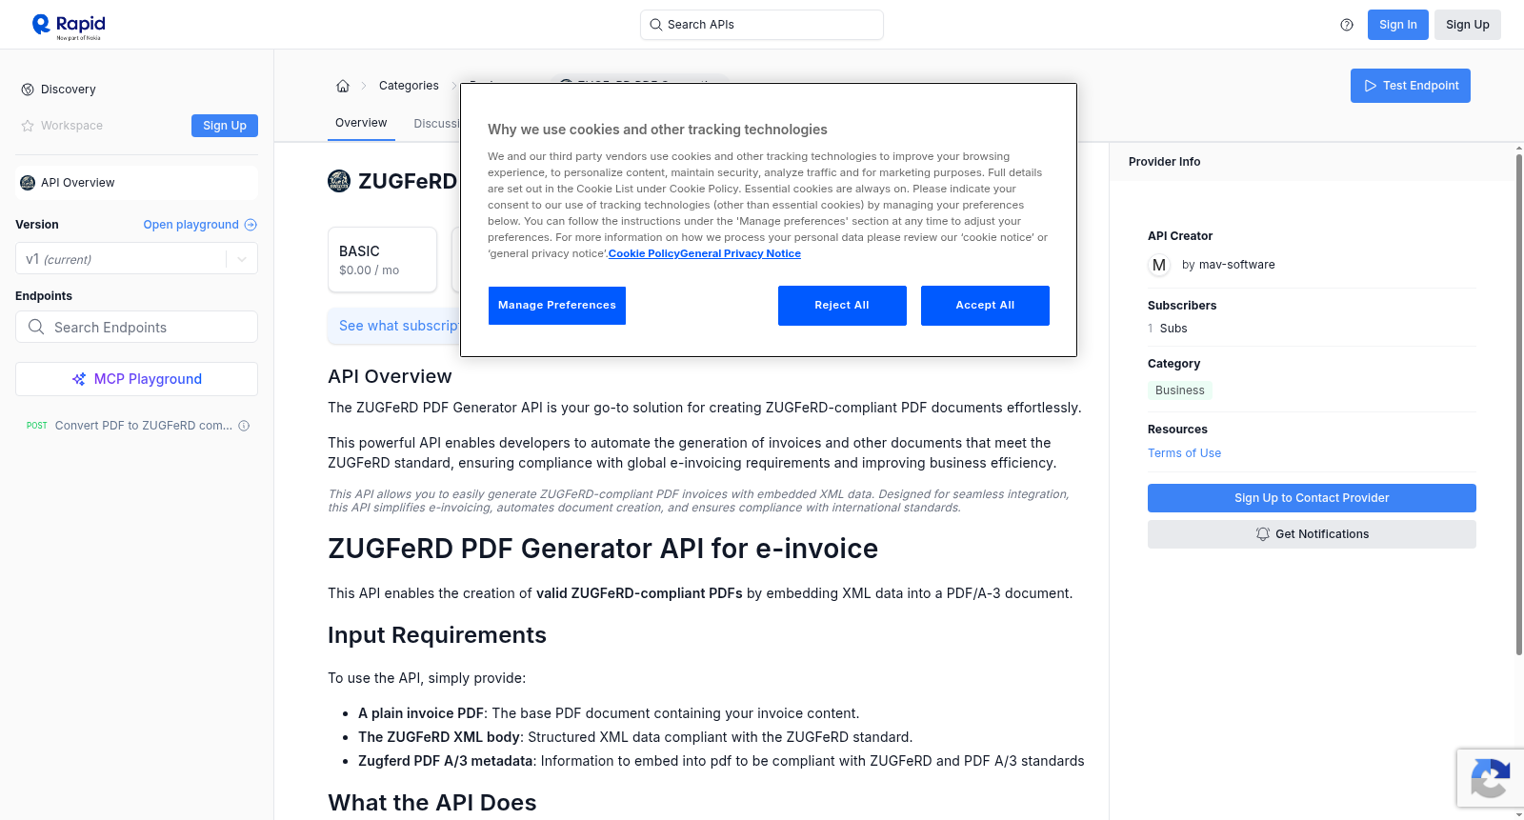Click the sidebar Sign Up button

[225, 126]
